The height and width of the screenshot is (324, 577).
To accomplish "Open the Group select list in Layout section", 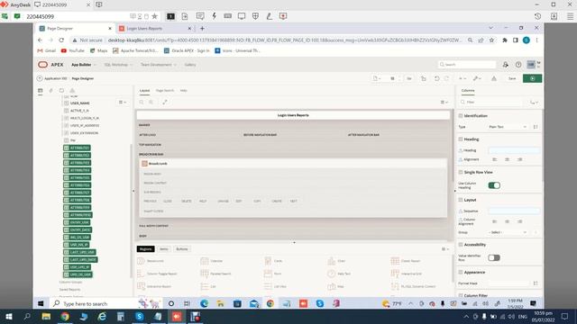I will (x=508, y=232).
